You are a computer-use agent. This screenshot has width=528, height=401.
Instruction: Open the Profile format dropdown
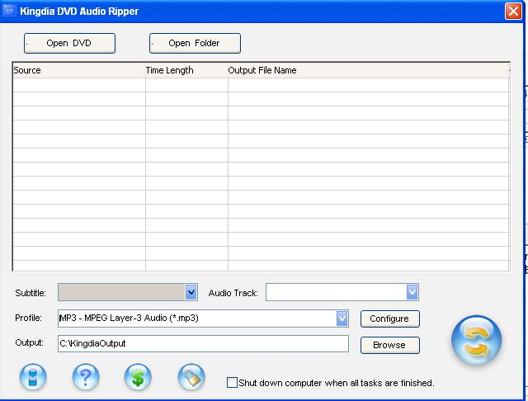(x=342, y=318)
